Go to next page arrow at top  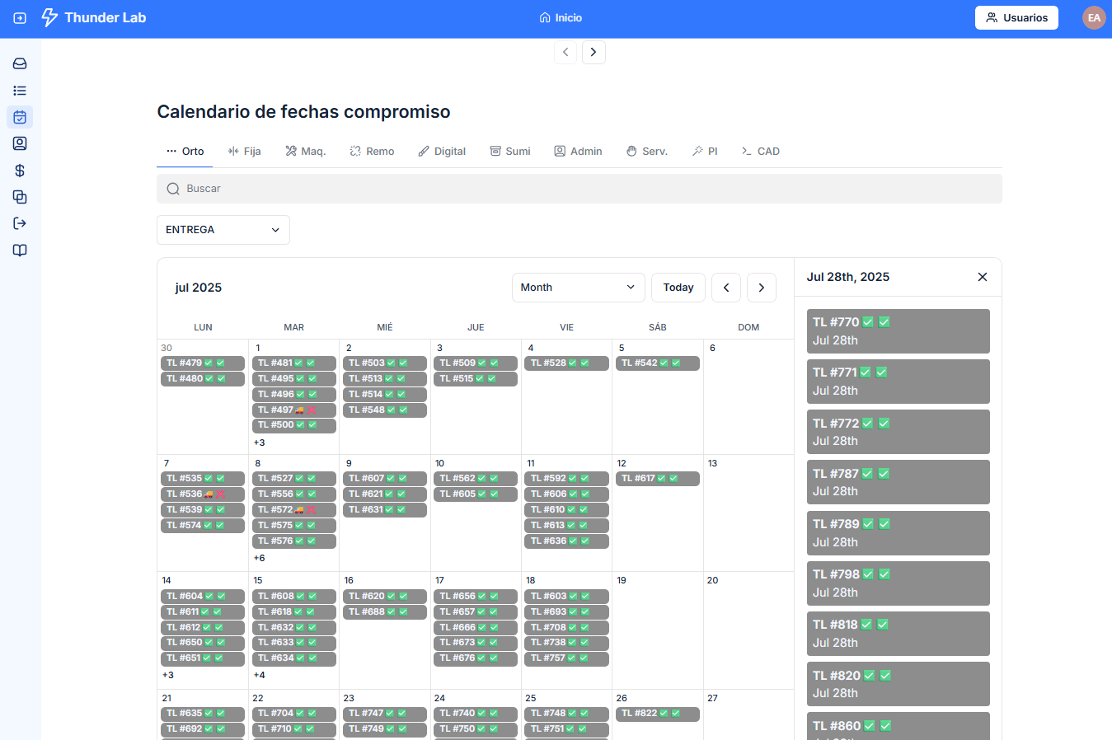point(594,52)
